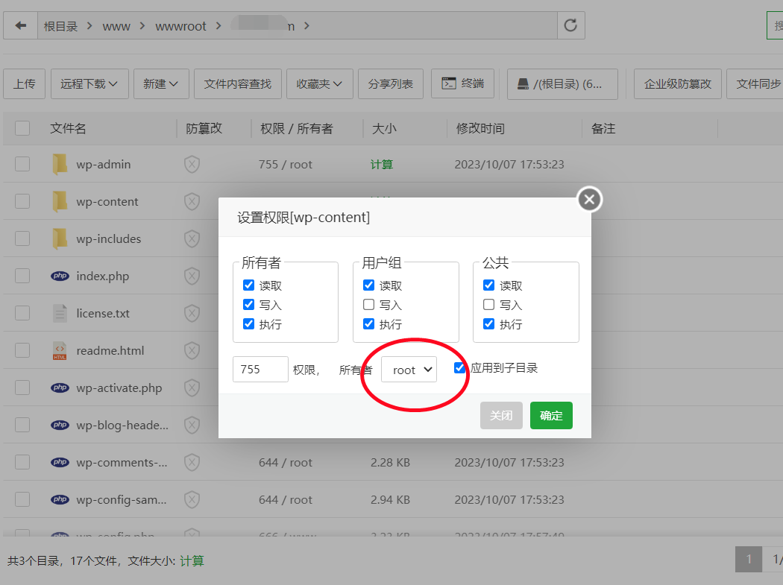Click the license.txt text file icon

[60, 313]
